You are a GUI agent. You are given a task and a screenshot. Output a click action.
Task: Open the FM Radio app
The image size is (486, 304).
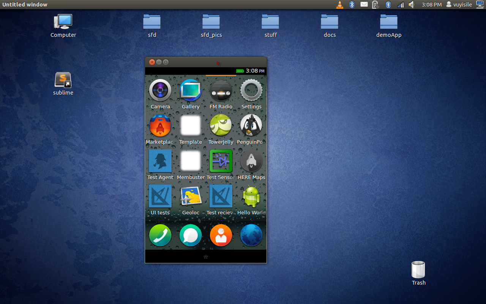(x=221, y=90)
